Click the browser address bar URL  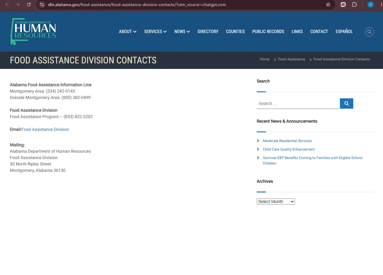click(137, 5)
